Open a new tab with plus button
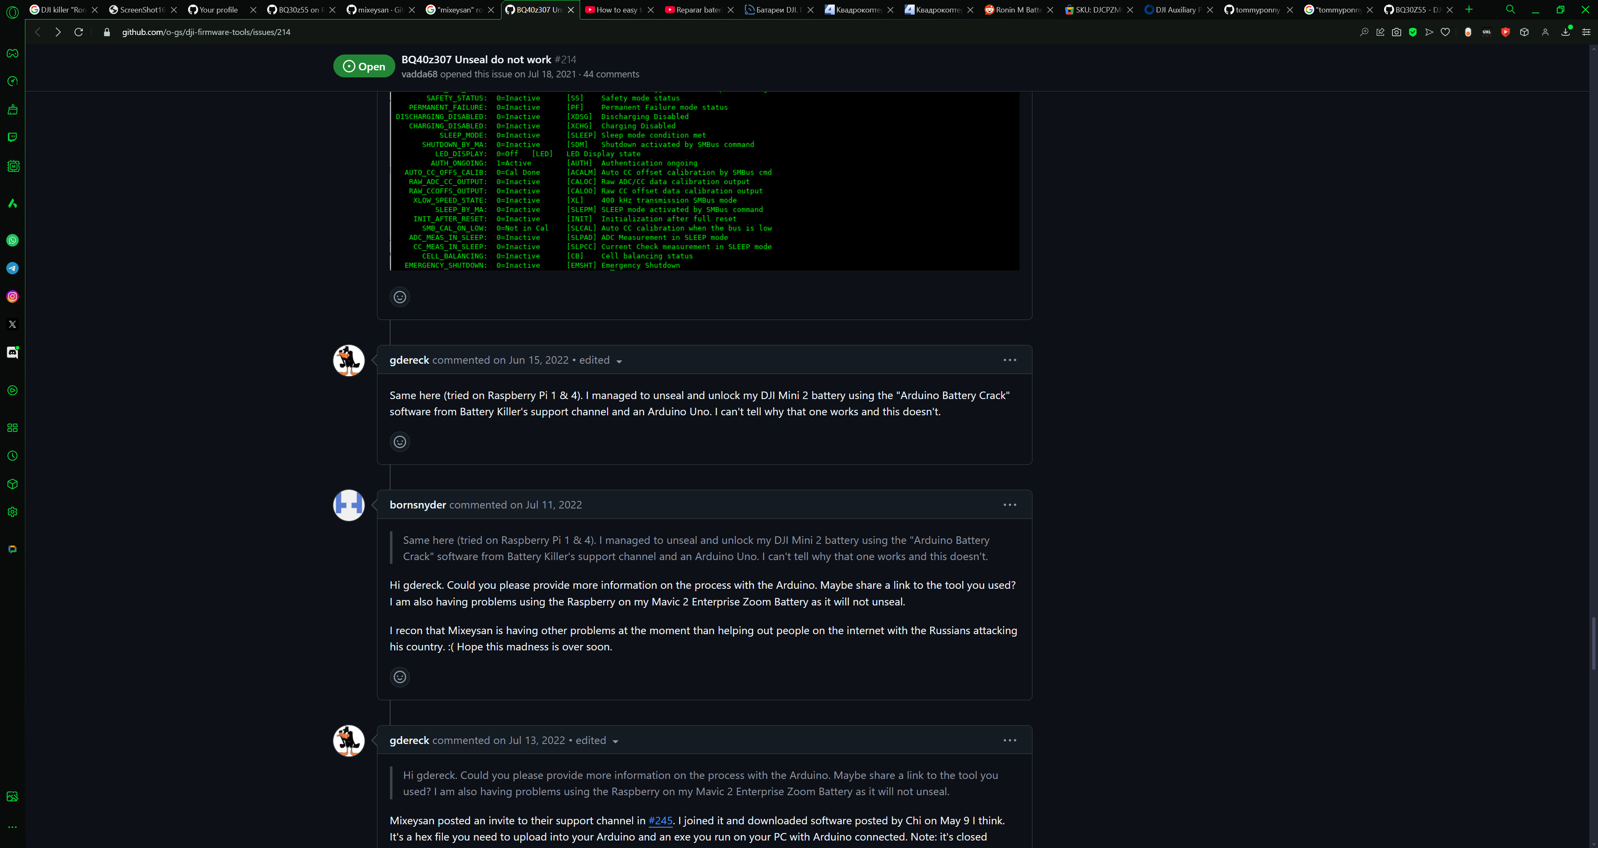 pyautogui.click(x=1469, y=9)
